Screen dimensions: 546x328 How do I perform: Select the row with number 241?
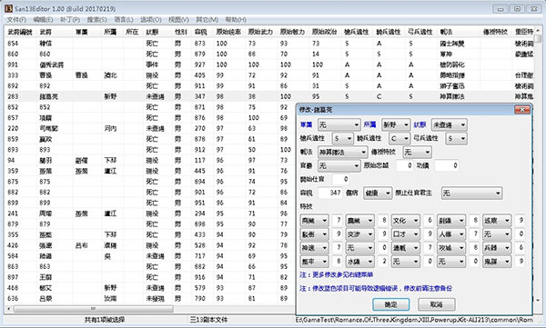(150, 214)
